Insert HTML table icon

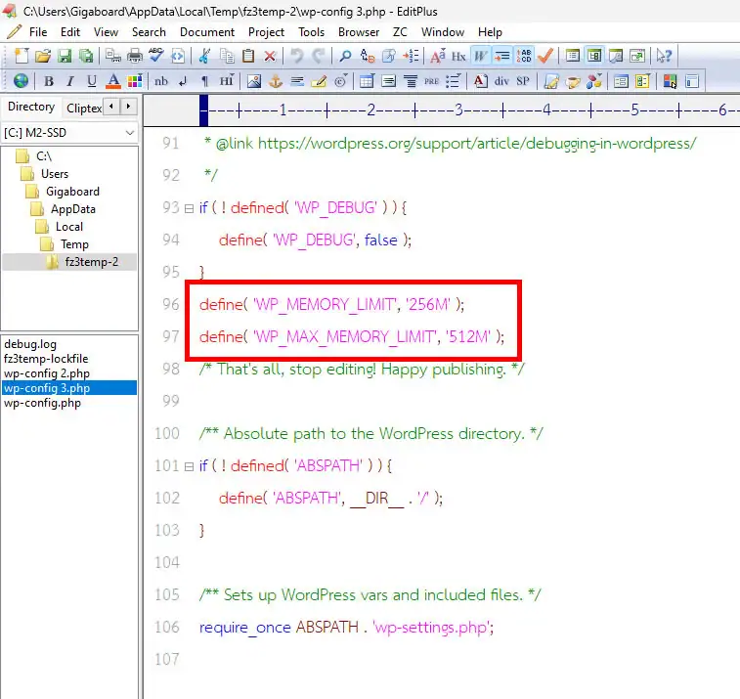367,81
